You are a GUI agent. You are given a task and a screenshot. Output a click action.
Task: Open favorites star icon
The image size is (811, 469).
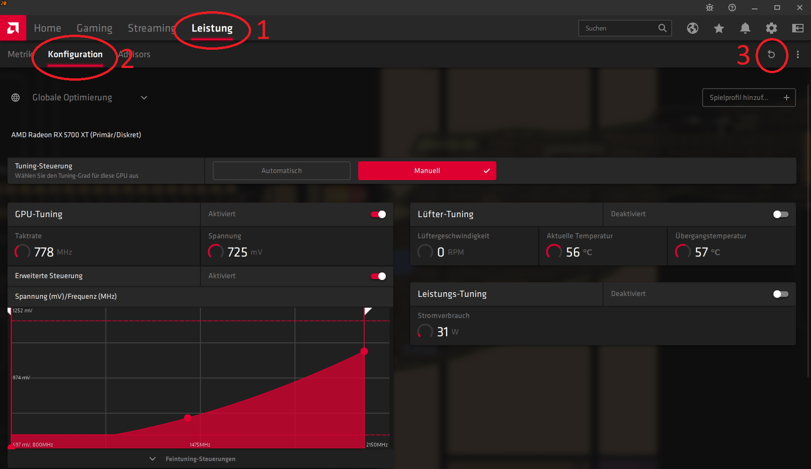point(719,28)
